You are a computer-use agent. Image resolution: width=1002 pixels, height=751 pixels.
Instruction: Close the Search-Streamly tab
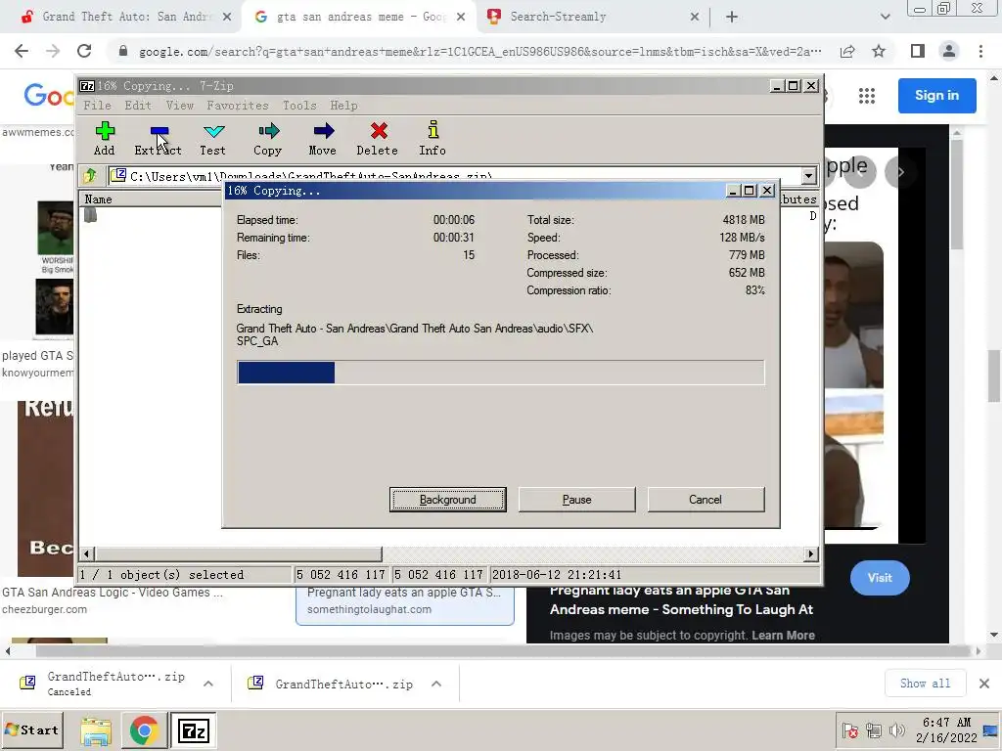(x=695, y=17)
